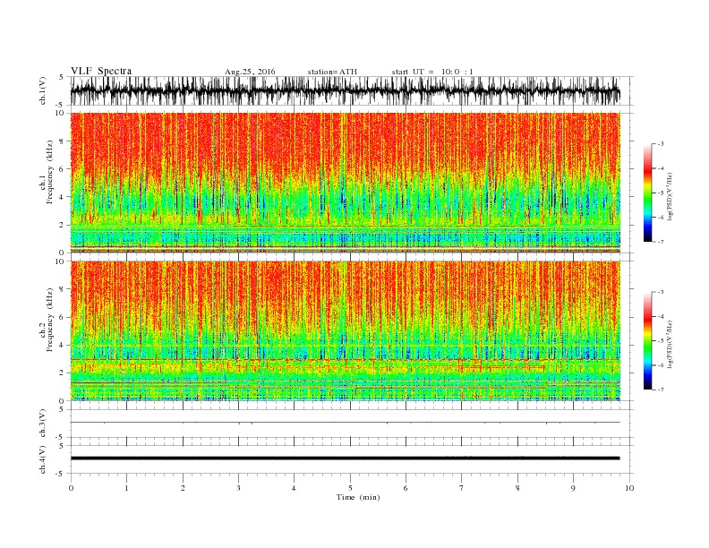The width and height of the screenshot is (709, 548).
Task: Click the '10' tick on the time axis
Action: pyautogui.click(x=629, y=488)
